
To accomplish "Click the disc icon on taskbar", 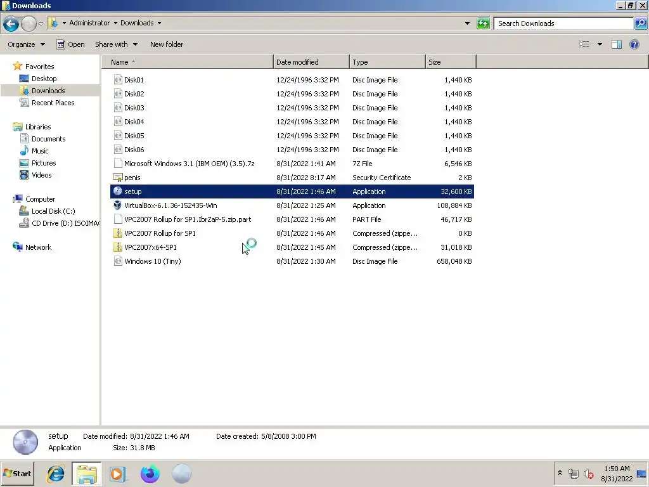I will 181,474.
